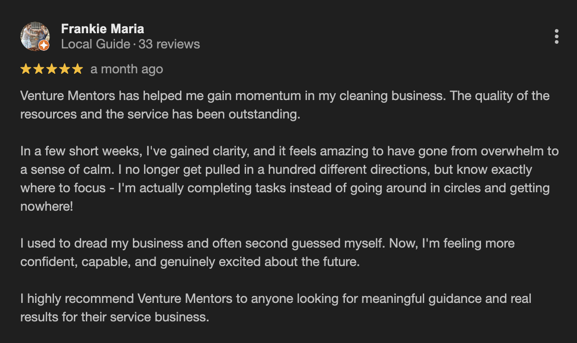Click the third rating star
This screenshot has height=343, width=577.
click(x=52, y=69)
